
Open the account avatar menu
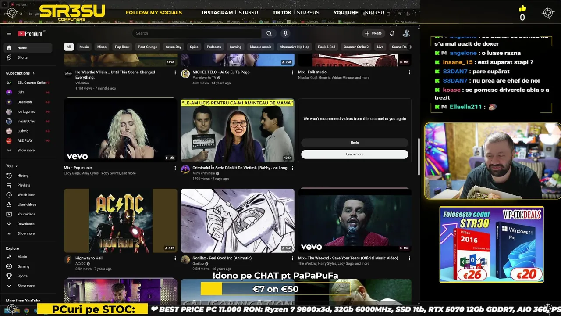point(406,33)
